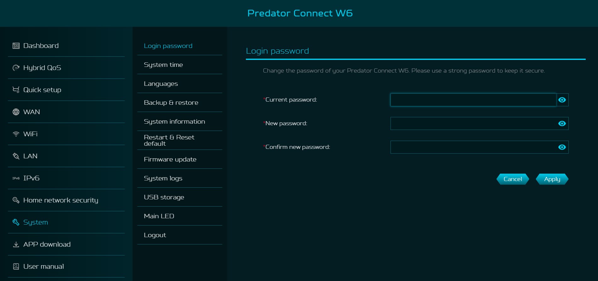Toggle visibility of the new password

point(562,124)
